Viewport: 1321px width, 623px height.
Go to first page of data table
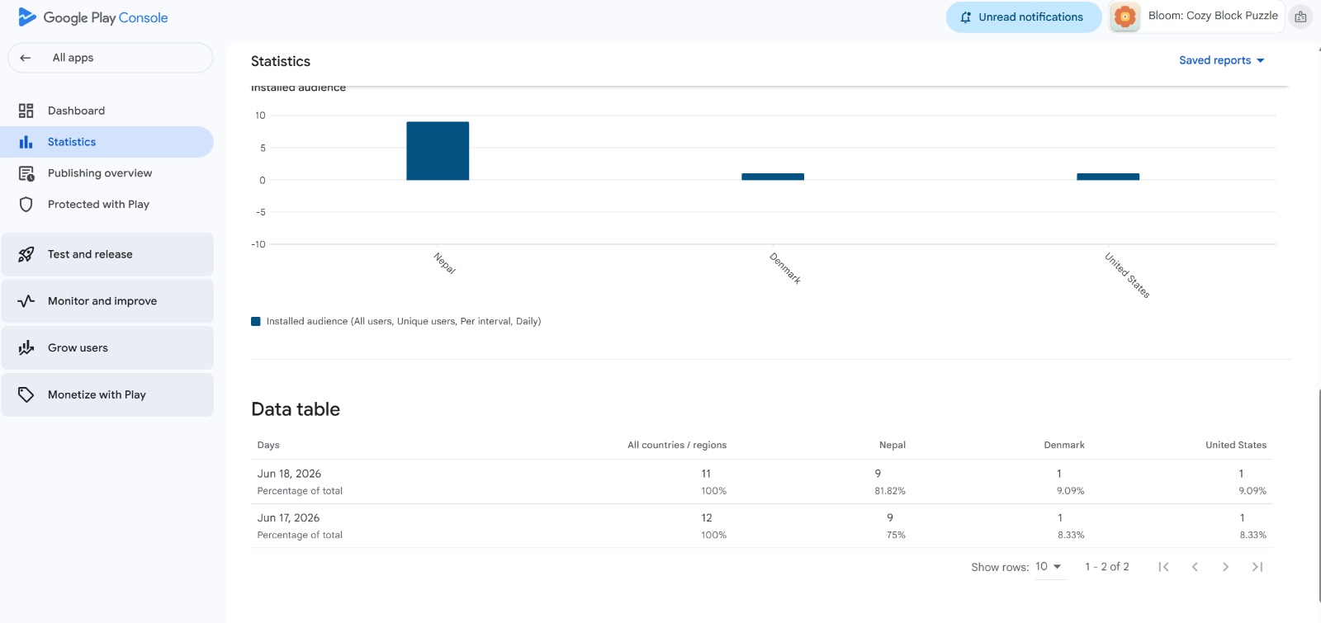(1163, 567)
